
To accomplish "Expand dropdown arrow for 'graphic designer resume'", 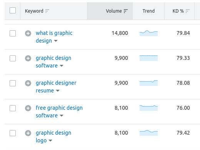I will tap(58, 91).
